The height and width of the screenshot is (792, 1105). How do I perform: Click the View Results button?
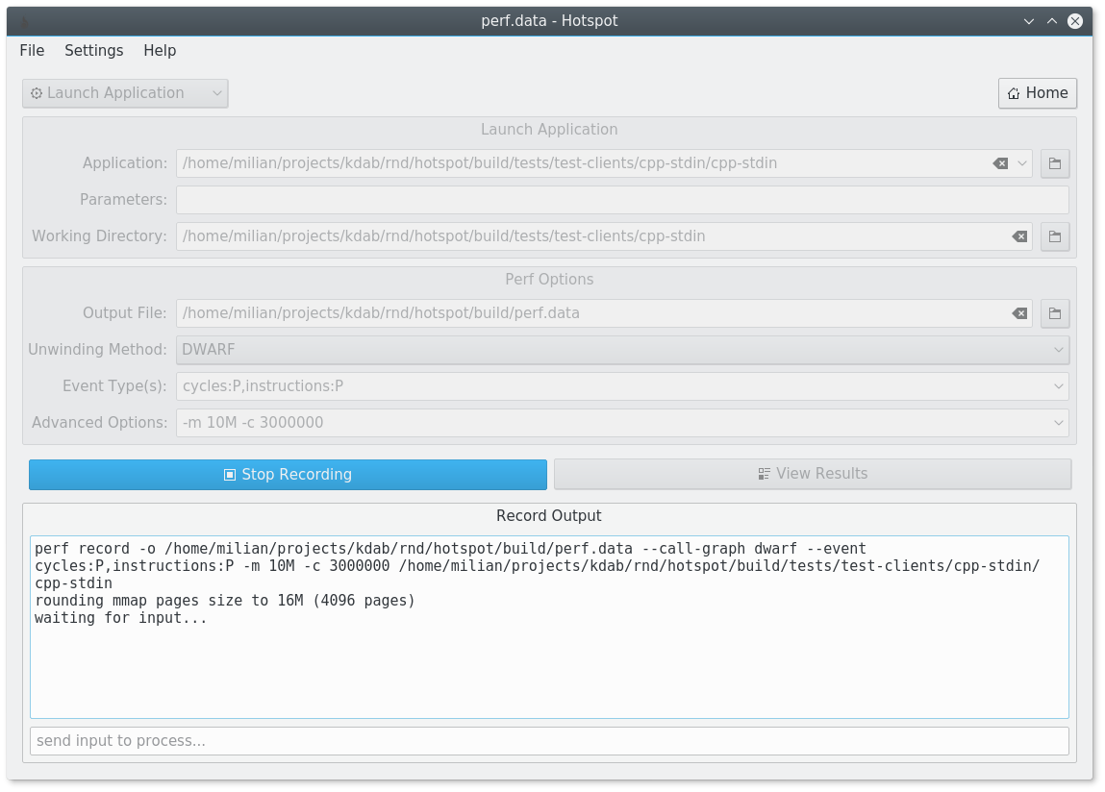pyautogui.click(x=813, y=473)
